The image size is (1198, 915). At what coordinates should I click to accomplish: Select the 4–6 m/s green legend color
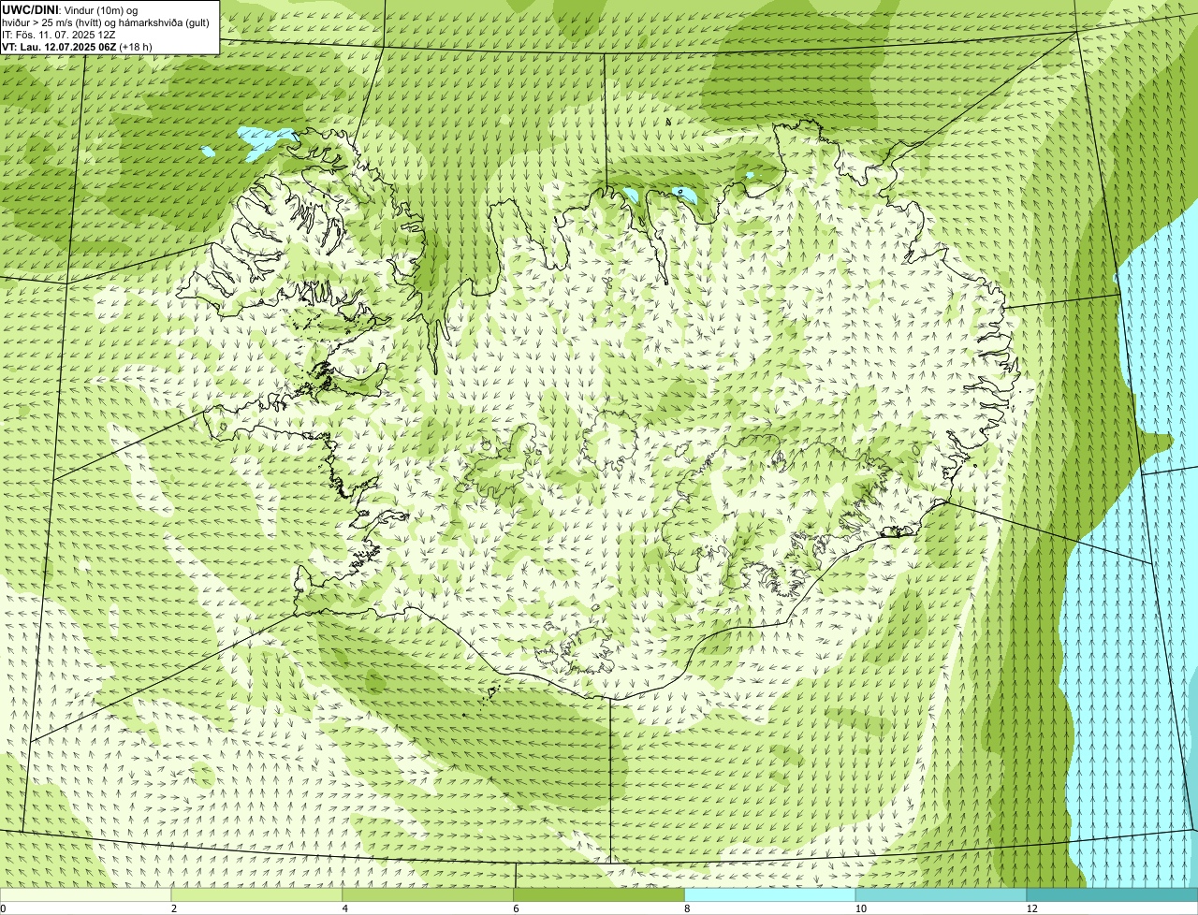click(x=428, y=894)
